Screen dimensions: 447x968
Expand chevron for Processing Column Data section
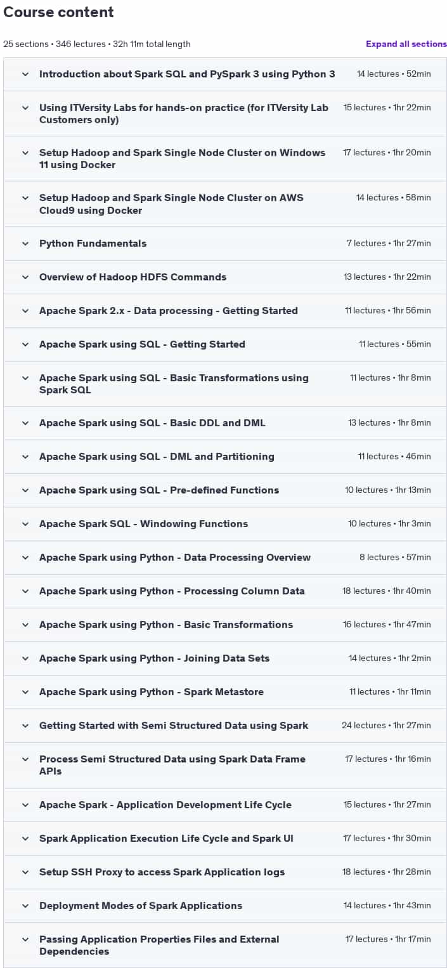(x=25, y=591)
